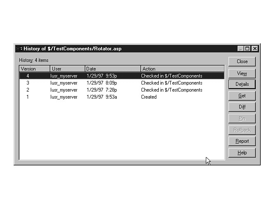Open Details for the selected version

point(242,84)
